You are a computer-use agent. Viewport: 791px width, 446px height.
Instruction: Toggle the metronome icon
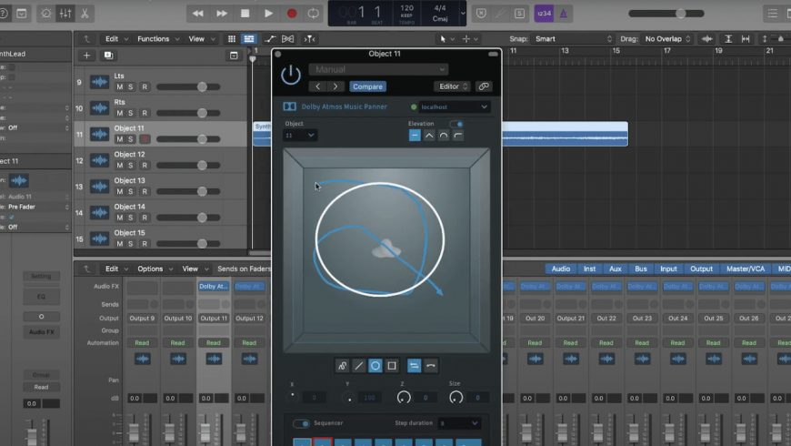click(x=564, y=14)
